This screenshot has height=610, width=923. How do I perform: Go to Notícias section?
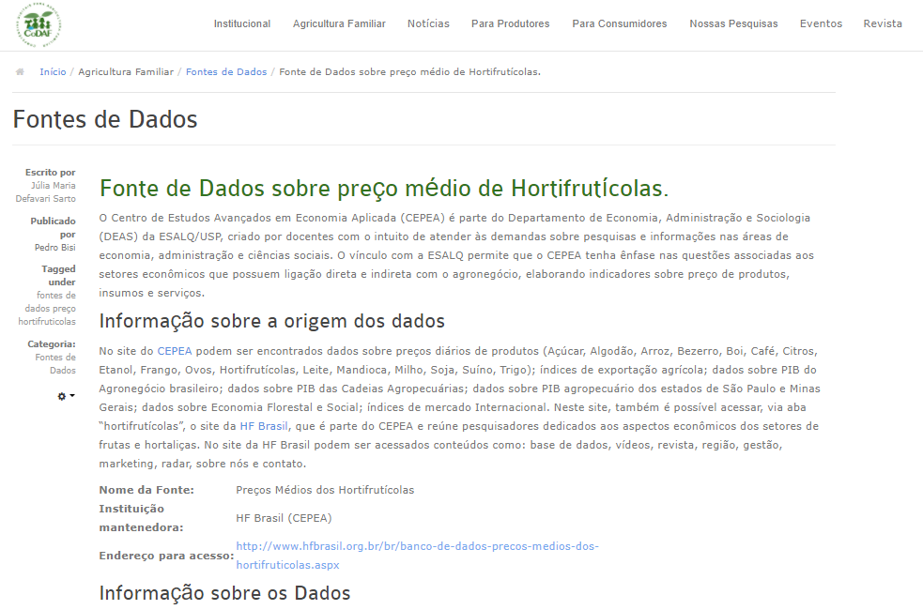[x=428, y=24]
